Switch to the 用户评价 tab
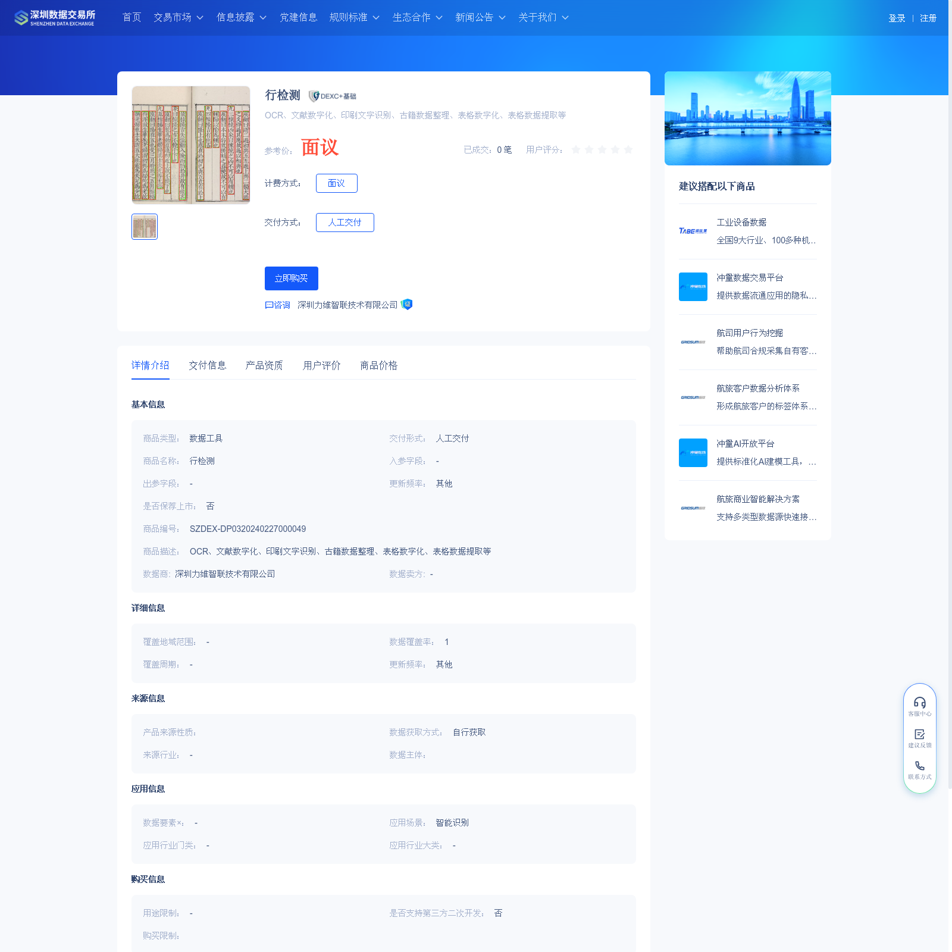Screen dimensions: 952x952 (x=322, y=365)
